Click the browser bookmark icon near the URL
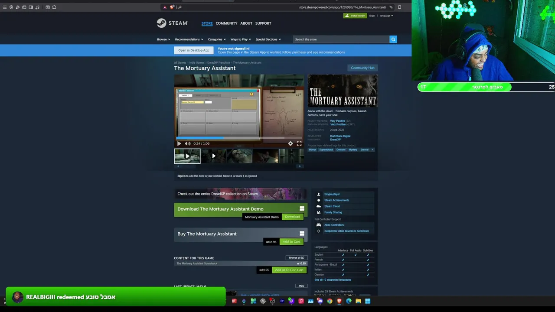Image resolution: width=555 pixels, height=312 pixels. coord(399,7)
